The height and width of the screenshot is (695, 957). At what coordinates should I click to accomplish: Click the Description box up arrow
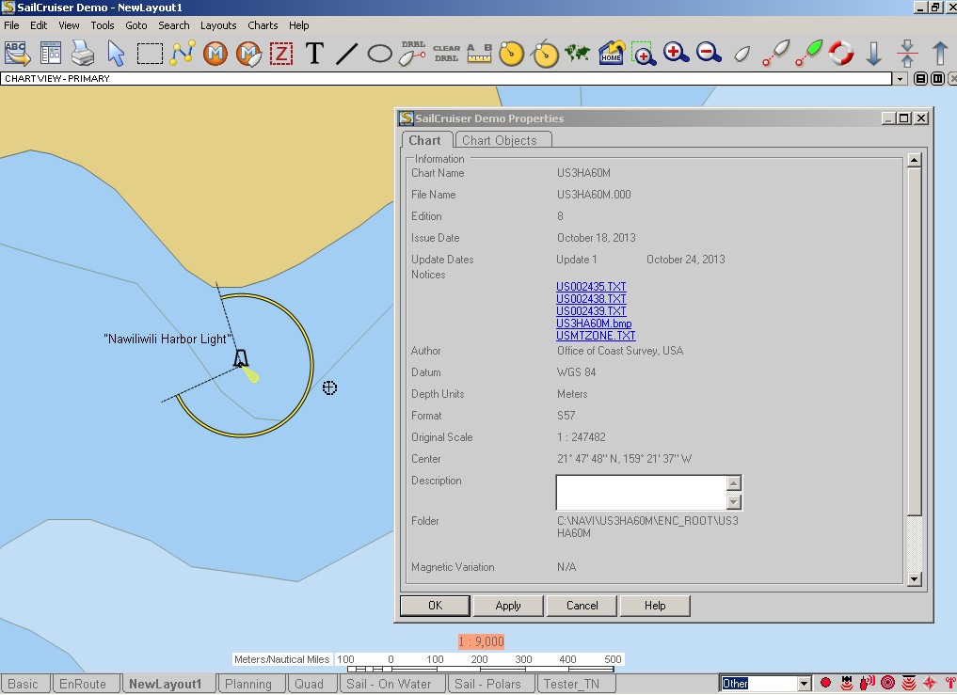(734, 483)
